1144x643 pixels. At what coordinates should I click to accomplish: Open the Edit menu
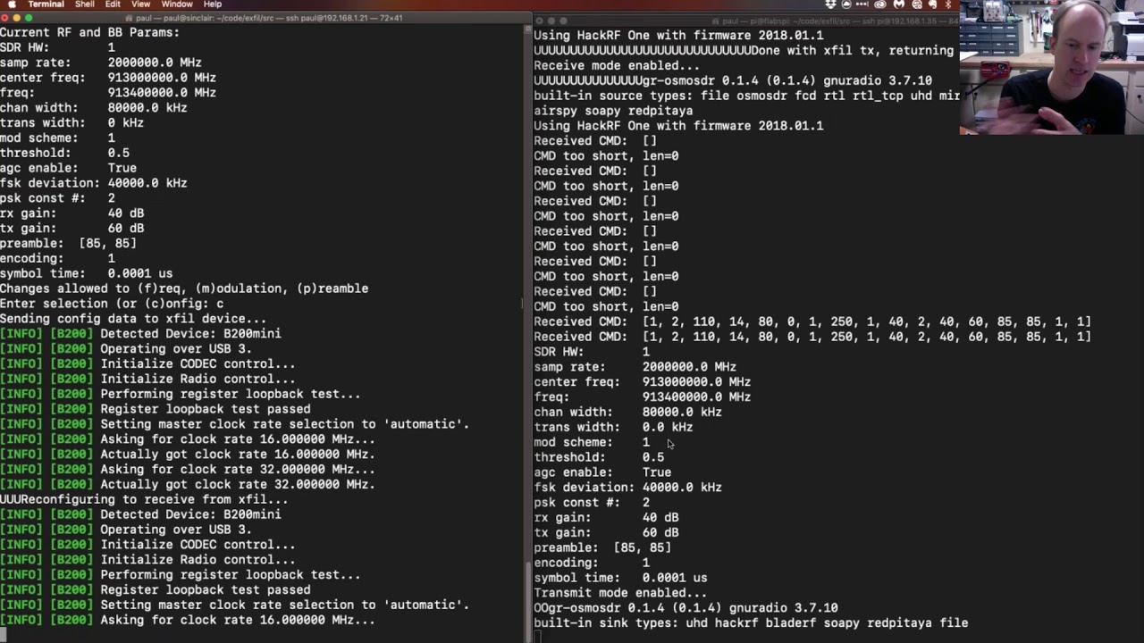click(113, 4)
